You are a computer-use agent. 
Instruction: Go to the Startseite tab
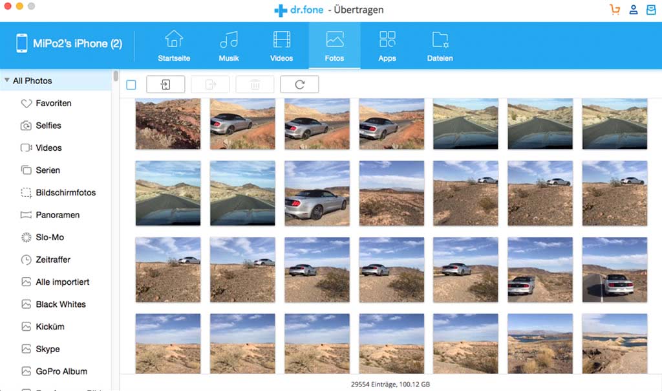[174, 46]
